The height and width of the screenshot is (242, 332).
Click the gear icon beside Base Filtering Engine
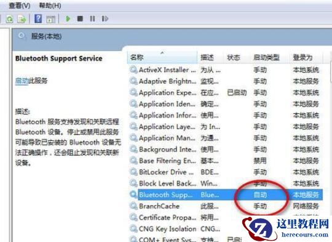[133, 161]
